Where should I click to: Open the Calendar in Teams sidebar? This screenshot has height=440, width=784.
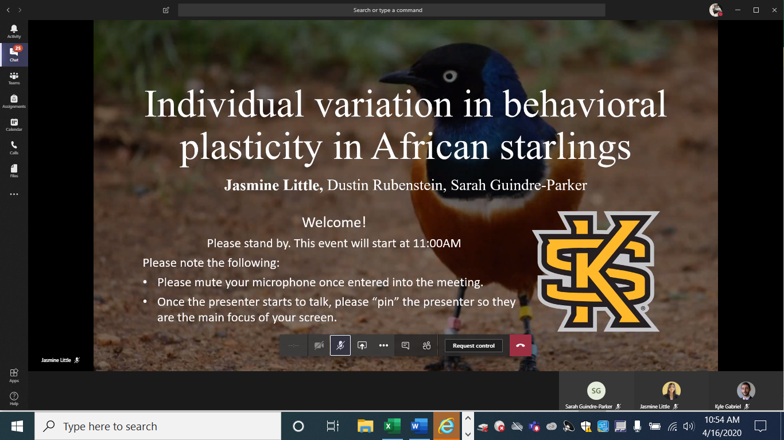[14, 124]
